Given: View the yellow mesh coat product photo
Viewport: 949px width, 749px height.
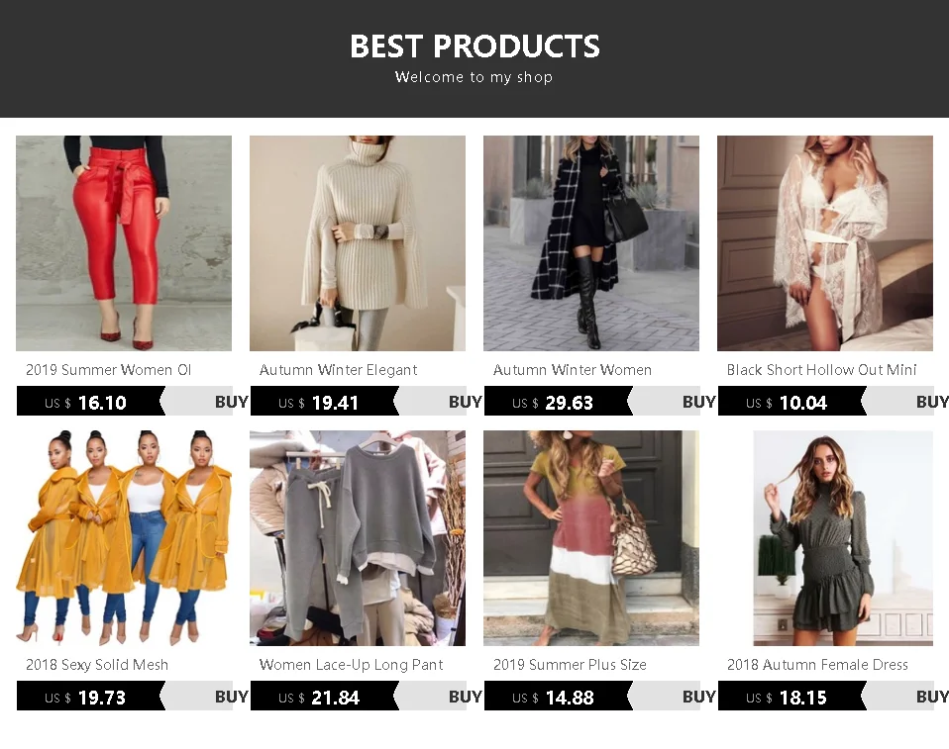Looking at the screenshot, I should click(x=124, y=538).
